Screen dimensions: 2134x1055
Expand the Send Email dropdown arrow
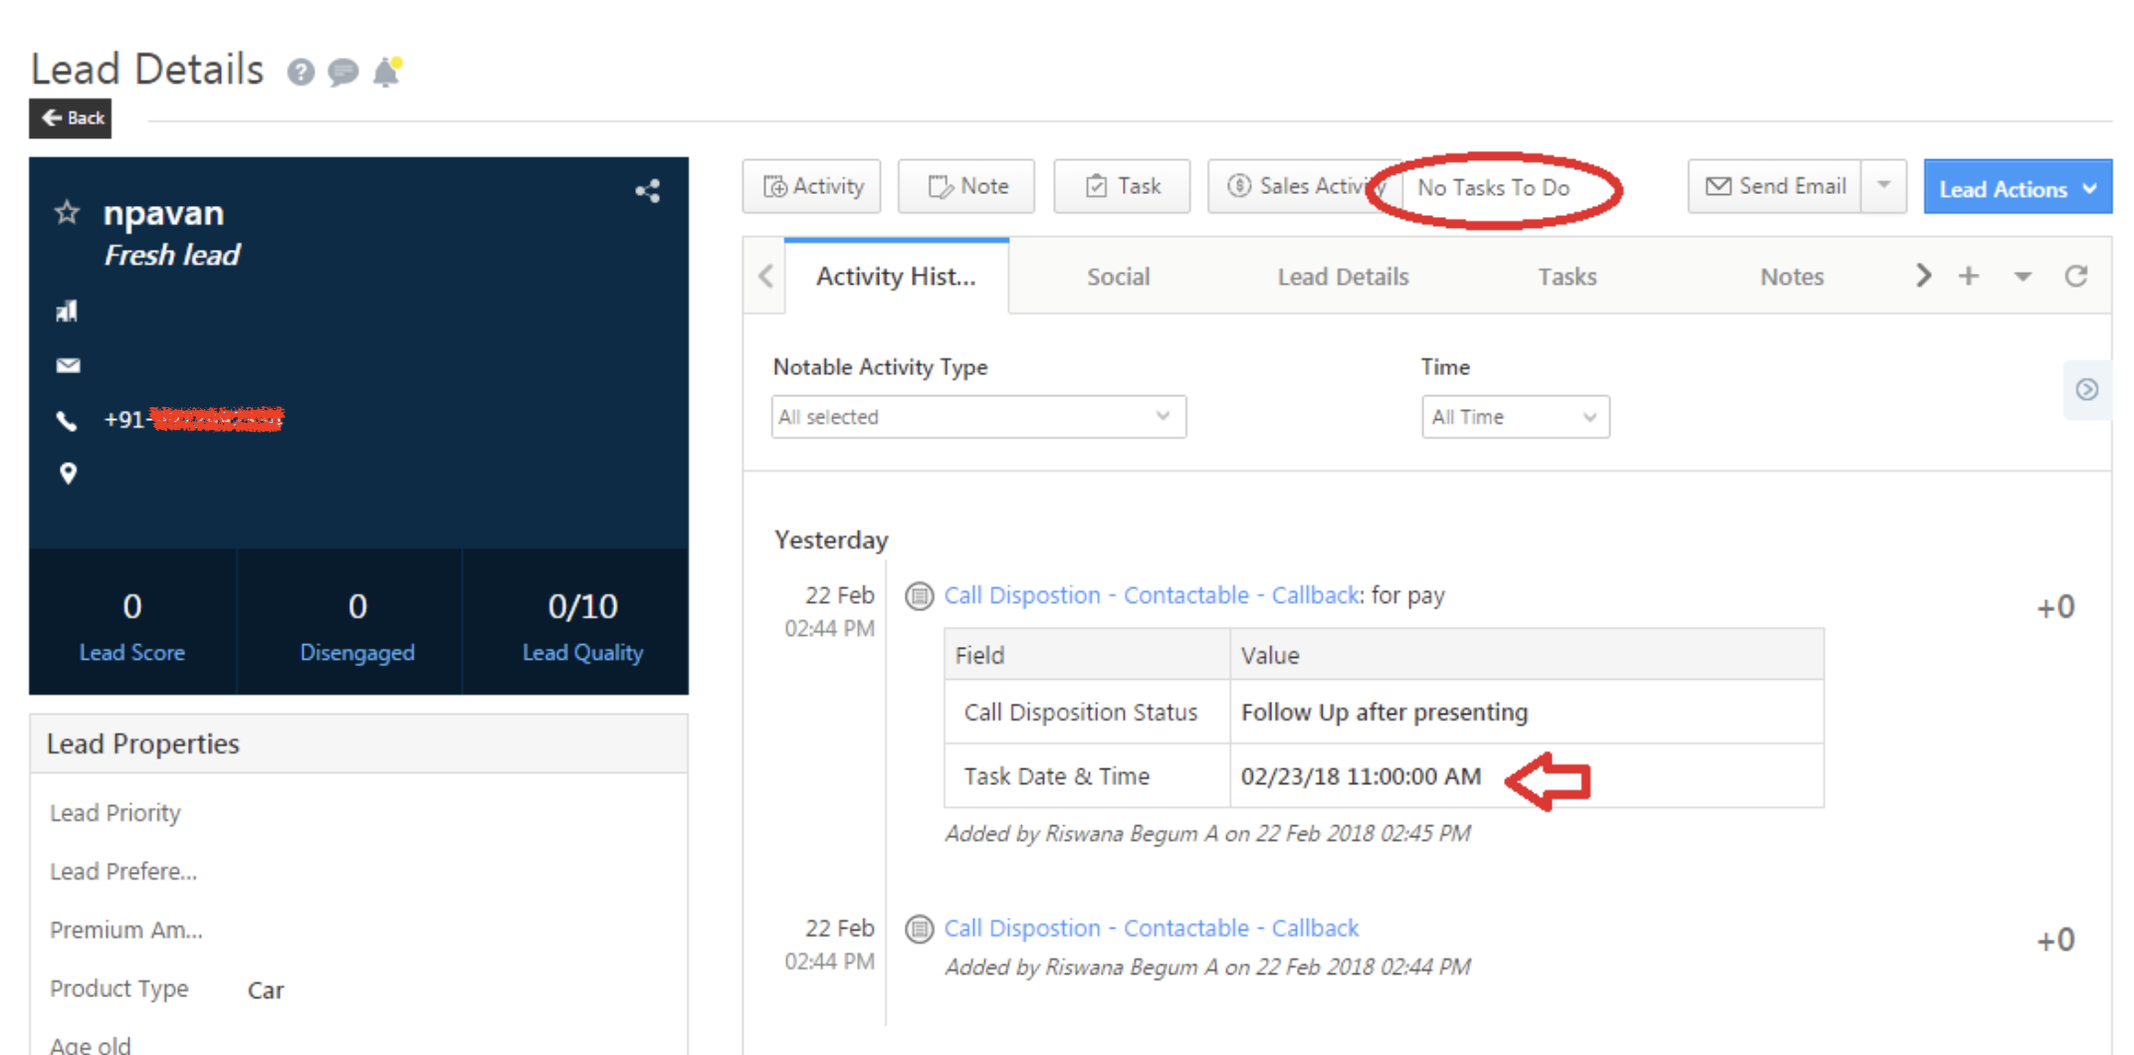pyautogui.click(x=1884, y=186)
